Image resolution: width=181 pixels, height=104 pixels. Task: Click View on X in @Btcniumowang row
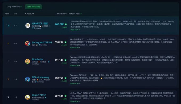click(x=75, y=83)
